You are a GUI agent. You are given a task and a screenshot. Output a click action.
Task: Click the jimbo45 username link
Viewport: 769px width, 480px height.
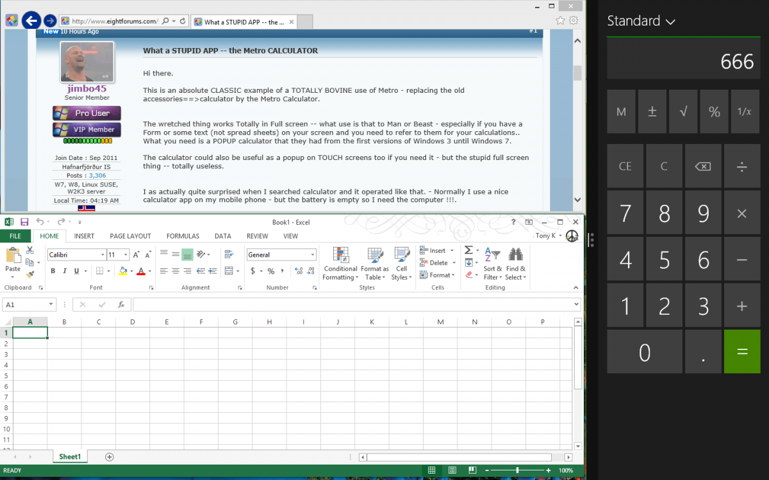(87, 89)
